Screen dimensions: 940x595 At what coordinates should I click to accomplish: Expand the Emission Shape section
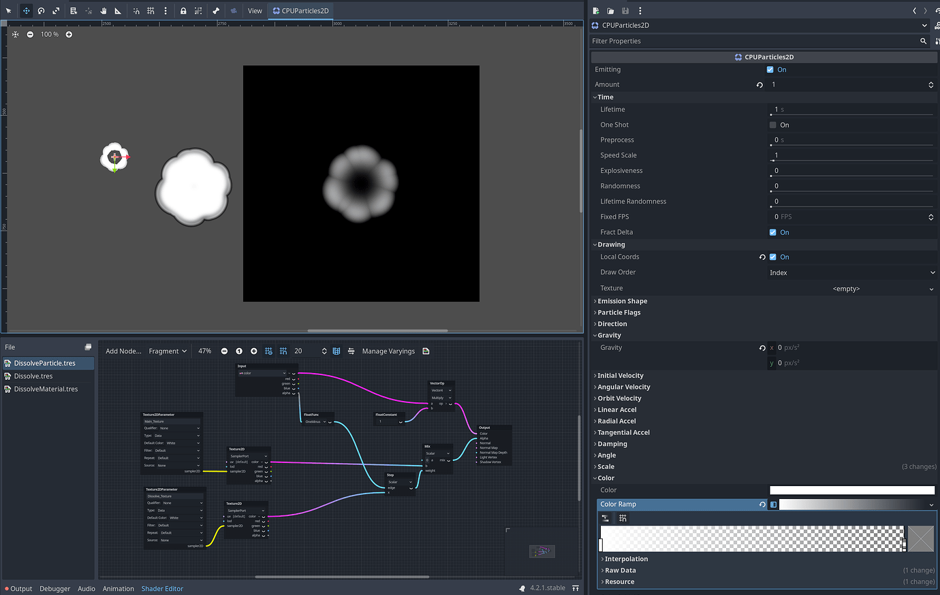pos(622,301)
